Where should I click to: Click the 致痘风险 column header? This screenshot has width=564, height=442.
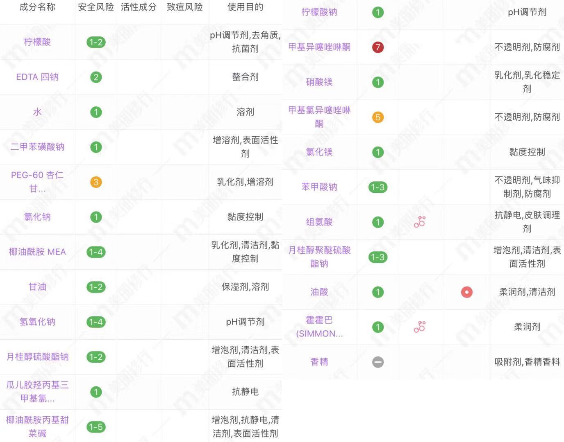pos(184,7)
